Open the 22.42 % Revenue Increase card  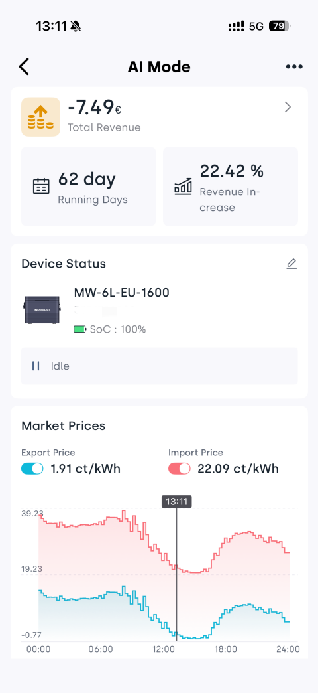(x=231, y=187)
